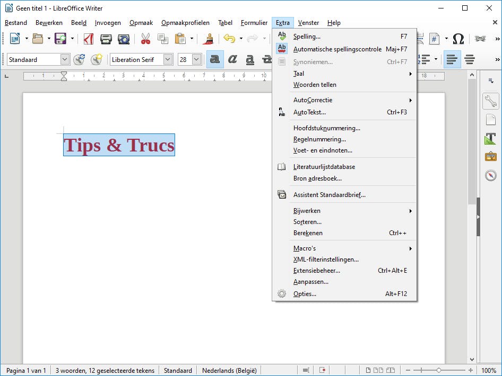Screen dimensions: 502x376
Task: Expand the AutoCorrectie submenu
Action: click(x=344, y=100)
